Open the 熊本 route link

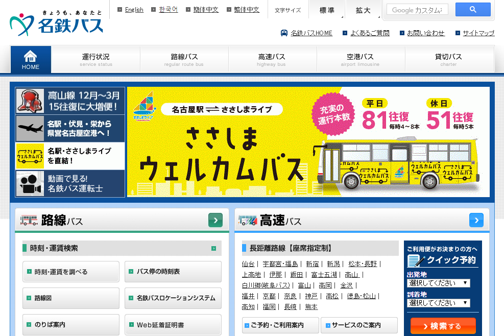click(311, 307)
